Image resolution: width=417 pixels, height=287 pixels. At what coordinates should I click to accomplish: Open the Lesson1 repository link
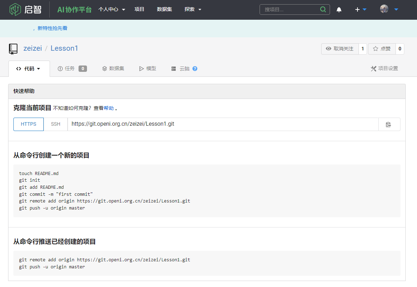click(64, 48)
